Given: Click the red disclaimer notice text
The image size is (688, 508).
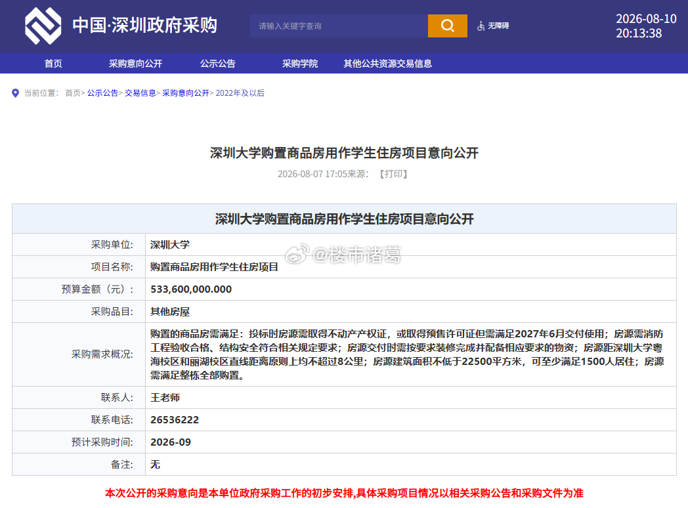Looking at the screenshot, I should click(x=344, y=494).
